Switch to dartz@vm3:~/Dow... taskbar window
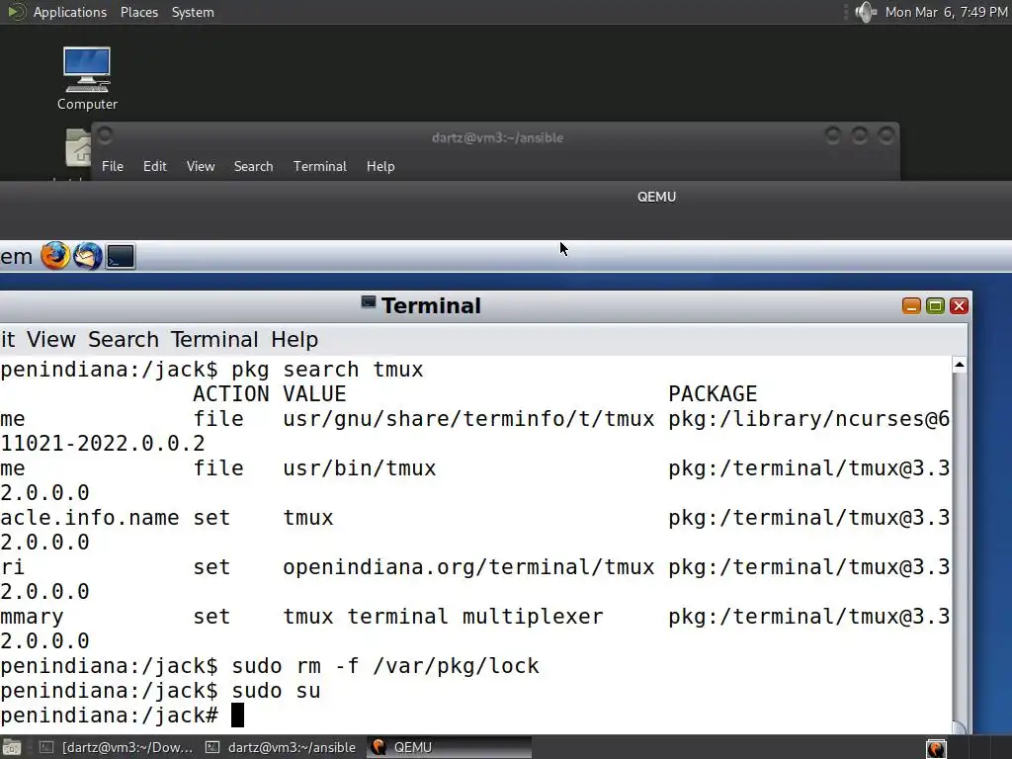1012x759 pixels. (x=117, y=747)
